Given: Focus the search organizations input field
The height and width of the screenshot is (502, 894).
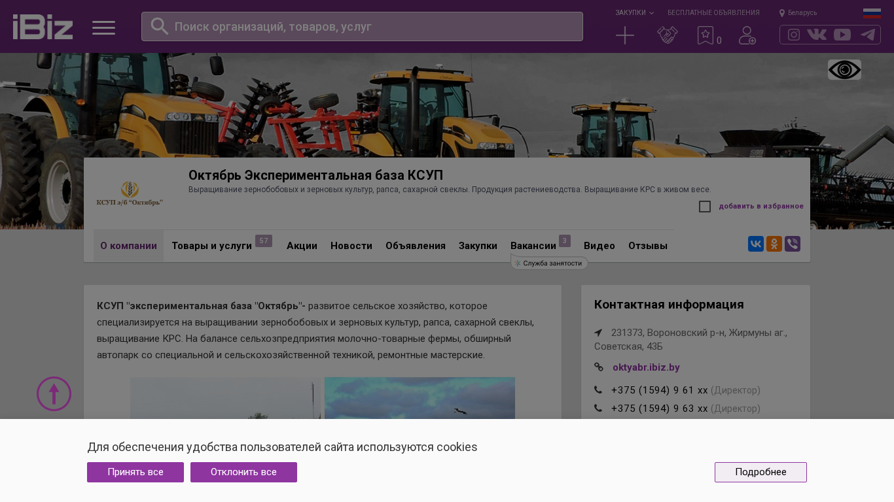Looking at the screenshot, I should [x=362, y=26].
